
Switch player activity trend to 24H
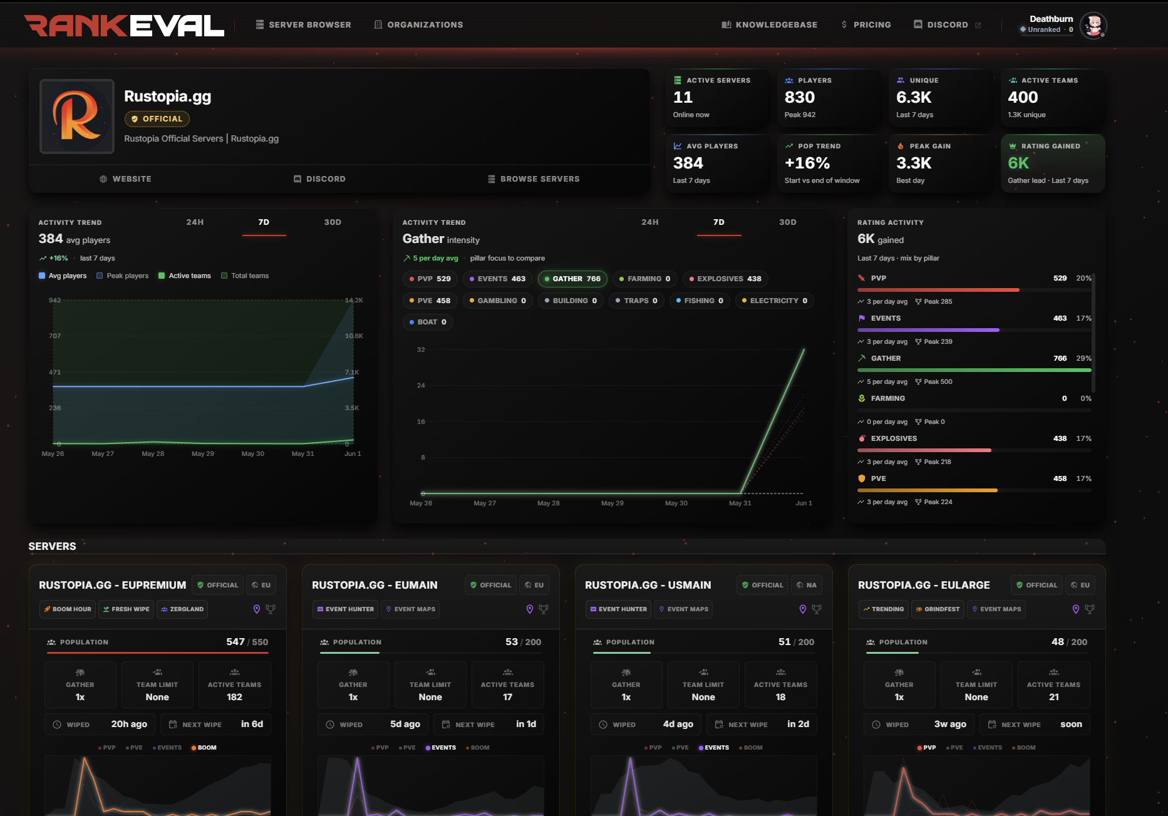coord(195,222)
